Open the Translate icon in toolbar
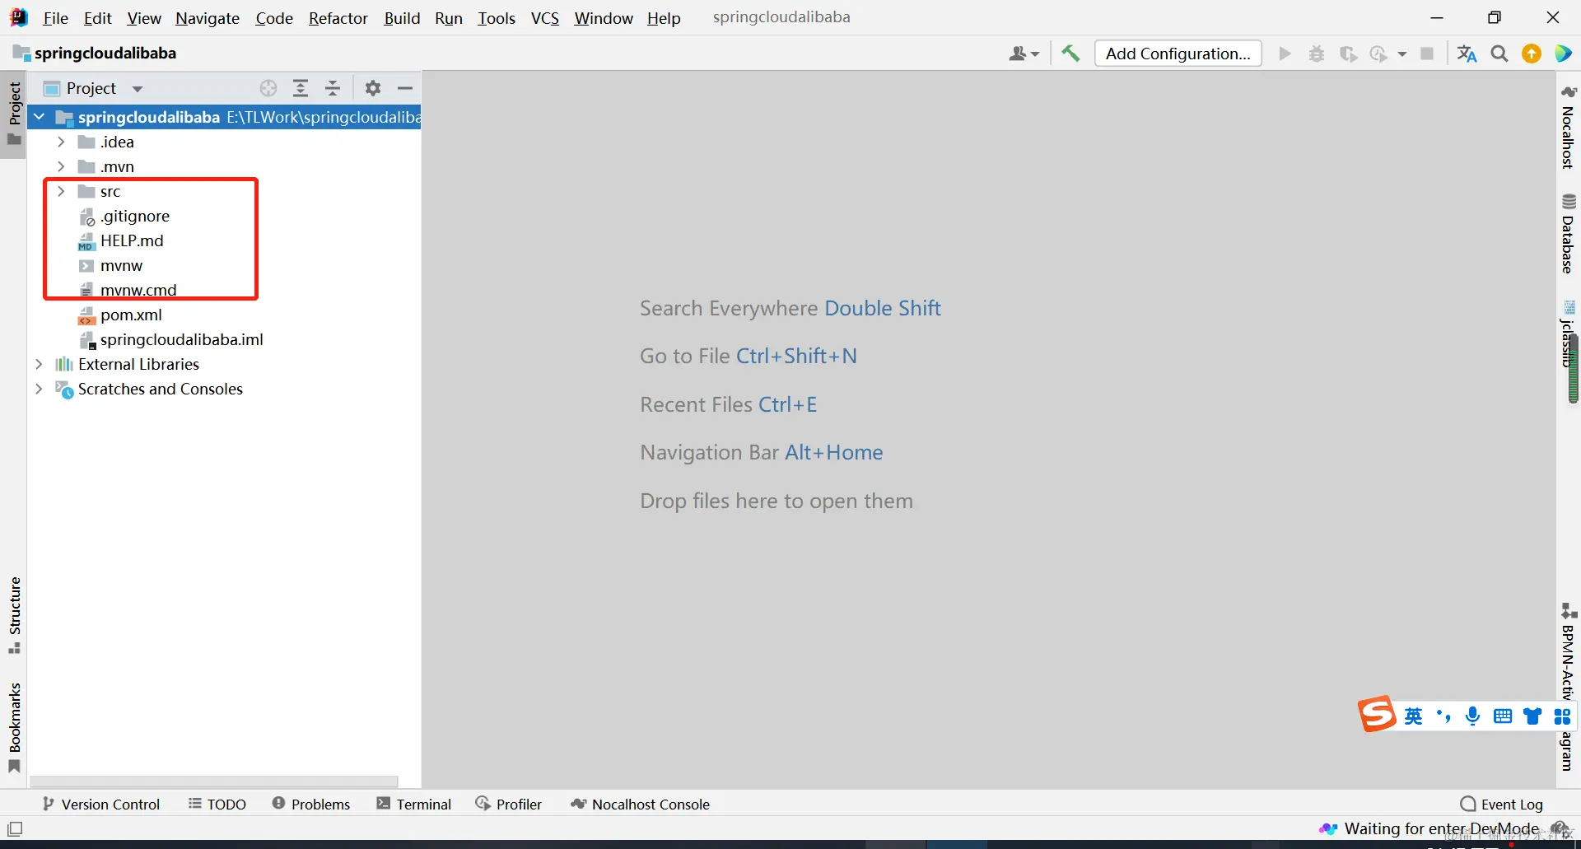Image resolution: width=1581 pixels, height=849 pixels. pyautogui.click(x=1467, y=54)
